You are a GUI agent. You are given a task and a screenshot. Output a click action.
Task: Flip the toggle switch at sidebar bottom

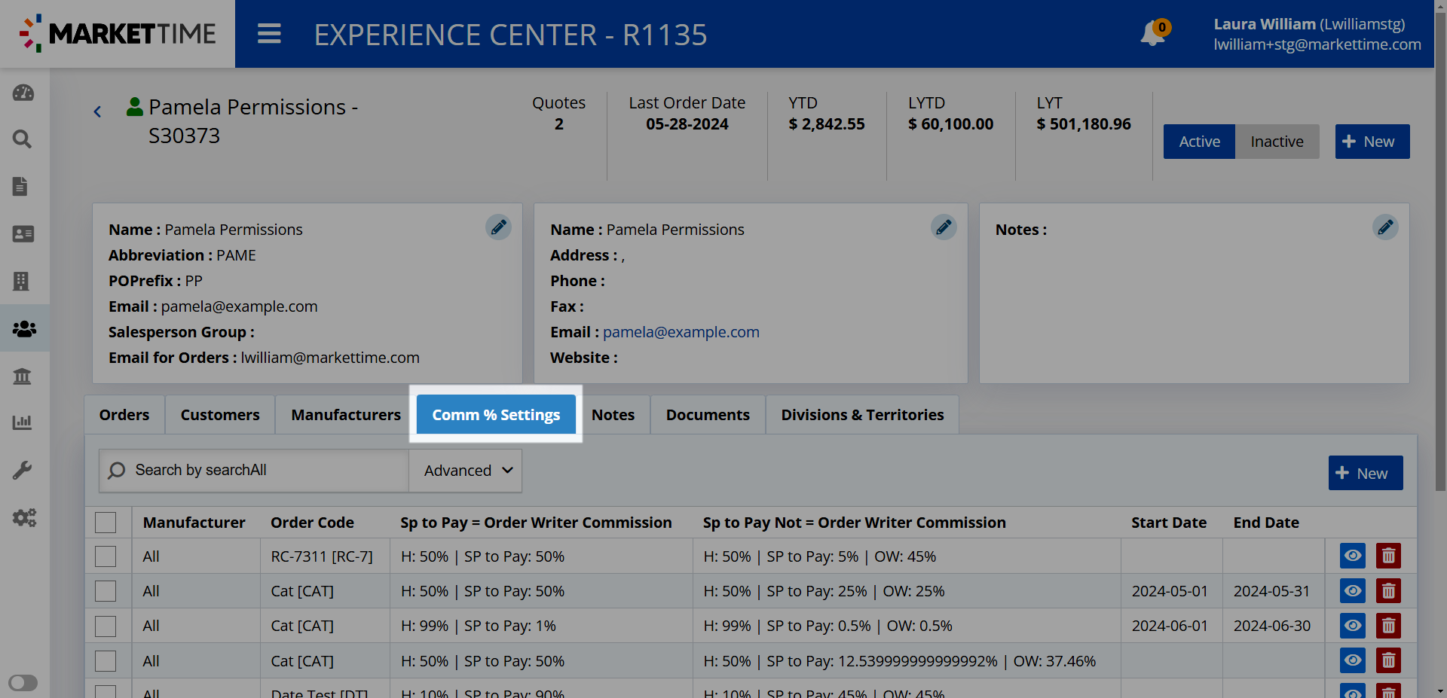click(x=23, y=683)
